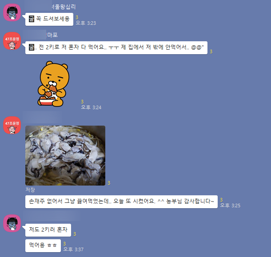
Task: Click the 오후 3:37 timestamp
Action: [73, 249]
